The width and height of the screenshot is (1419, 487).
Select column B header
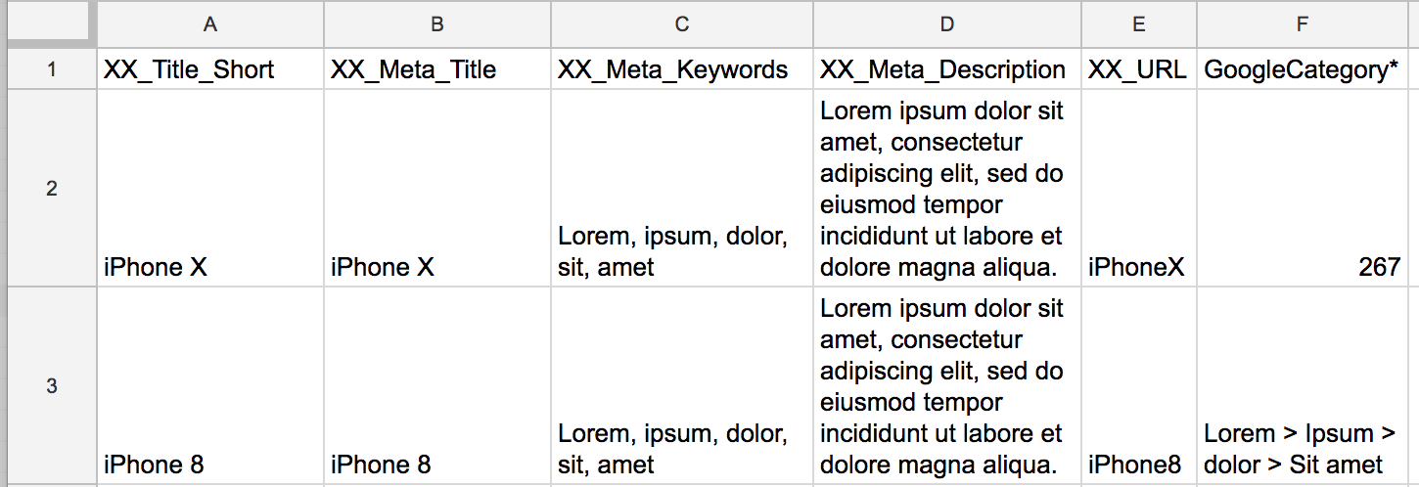coord(436,24)
